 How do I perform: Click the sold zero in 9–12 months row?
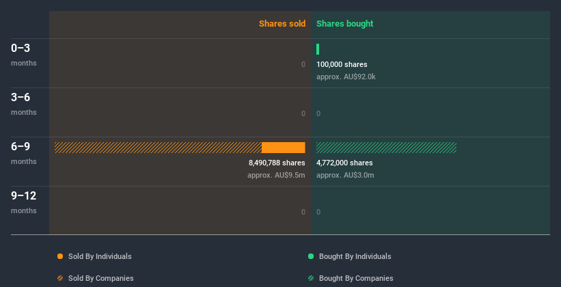[x=303, y=212]
